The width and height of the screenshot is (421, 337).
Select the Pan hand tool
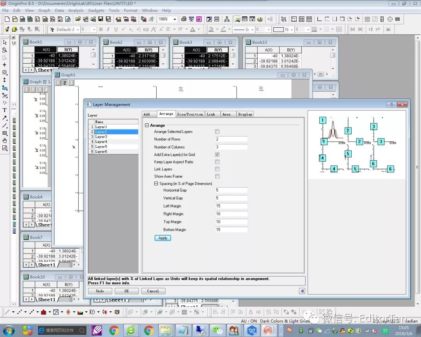pos(5,140)
